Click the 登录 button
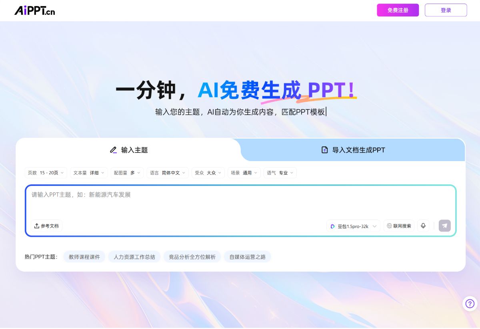480x329 pixels. pyautogui.click(x=446, y=10)
